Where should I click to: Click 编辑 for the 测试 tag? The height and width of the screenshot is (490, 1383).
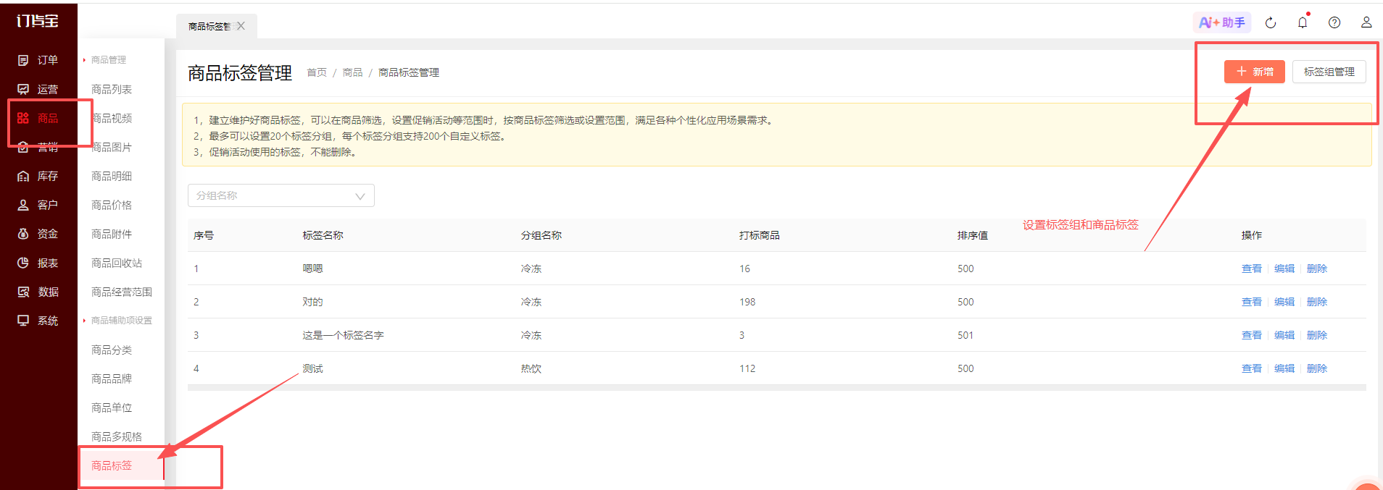[1284, 368]
